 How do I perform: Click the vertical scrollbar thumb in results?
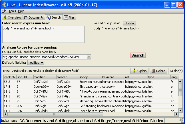[x=180, y=90]
